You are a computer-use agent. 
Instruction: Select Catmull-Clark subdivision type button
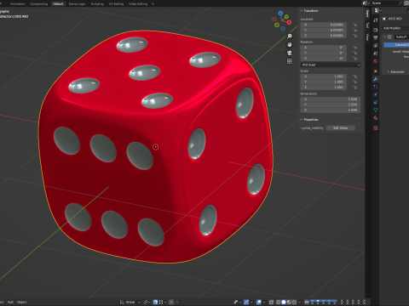396,45
